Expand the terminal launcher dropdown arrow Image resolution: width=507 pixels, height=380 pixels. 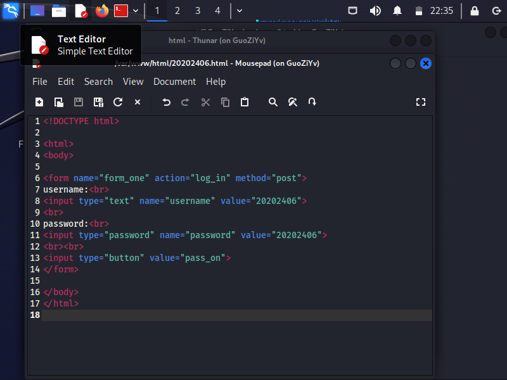tap(136, 11)
